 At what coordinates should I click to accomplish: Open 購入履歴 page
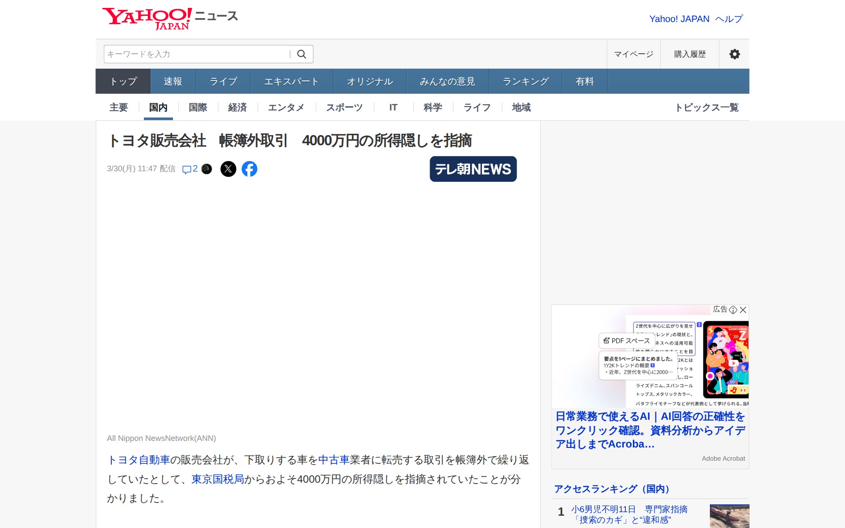pyautogui.click(x=690, y=54)
